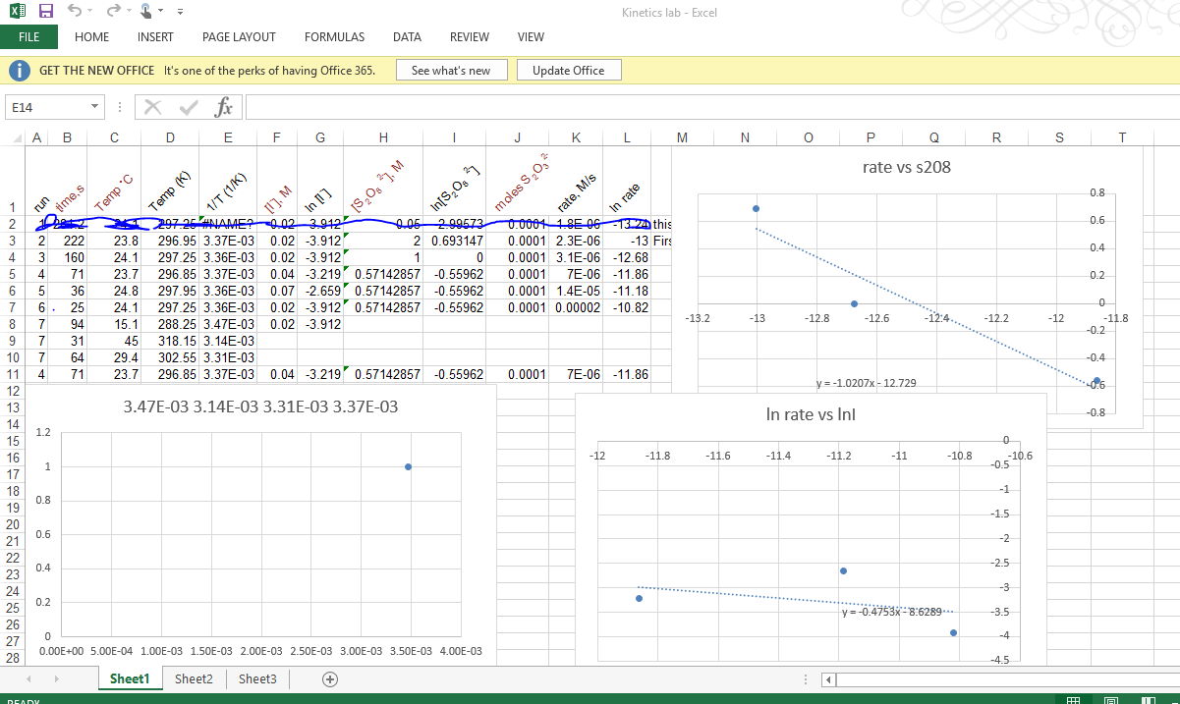Click the Touch/Mouse Mode icon
This screenshot has height=704, width=1180.
145,11
